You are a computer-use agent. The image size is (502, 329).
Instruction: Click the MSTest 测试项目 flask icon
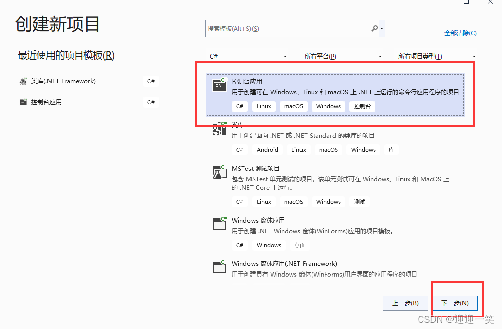(x=220, y=172)
